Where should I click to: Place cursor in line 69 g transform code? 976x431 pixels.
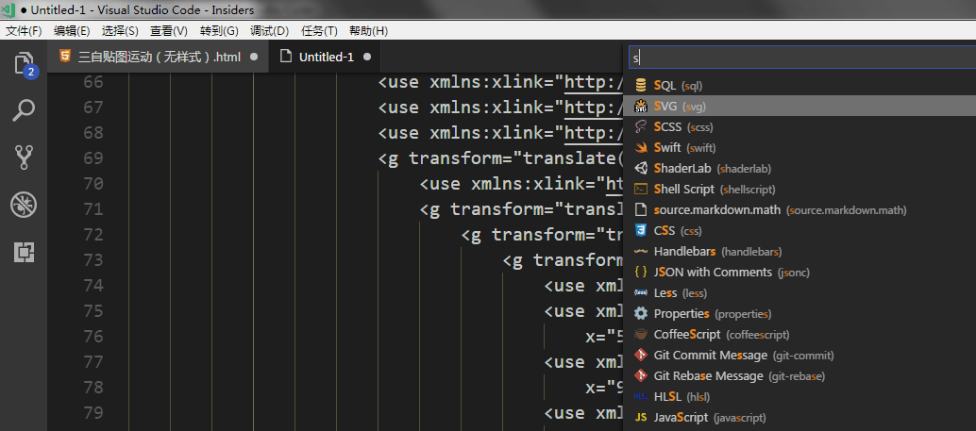coord(500,158)
